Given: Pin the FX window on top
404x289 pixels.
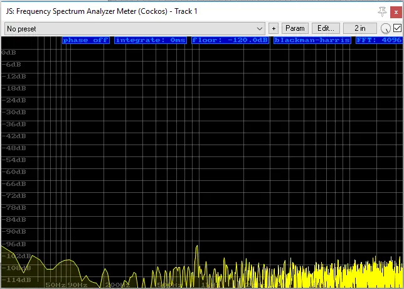Looking at the screenshot, I should pyautogui.click(x=382, y=11).
